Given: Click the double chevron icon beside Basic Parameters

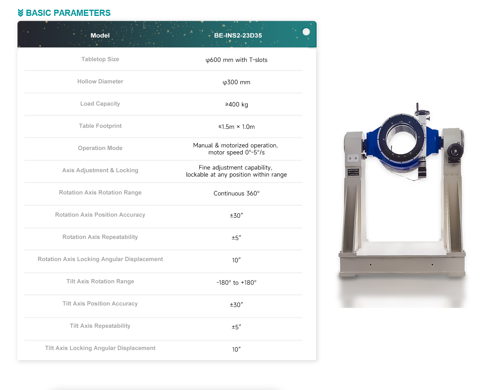Looking at the screenshot, I should pyautogui.click(x=21, y=13).
